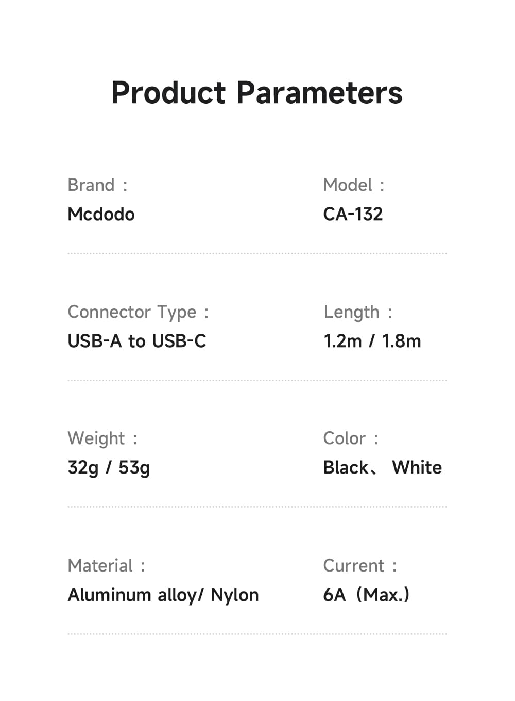Select the Brand label

click(x=91, y=185)
